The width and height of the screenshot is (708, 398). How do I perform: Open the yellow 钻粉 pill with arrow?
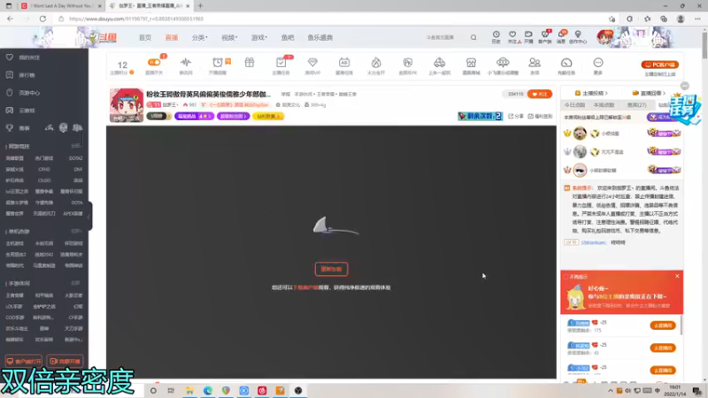pyautogui.click(x=268, y=117)
